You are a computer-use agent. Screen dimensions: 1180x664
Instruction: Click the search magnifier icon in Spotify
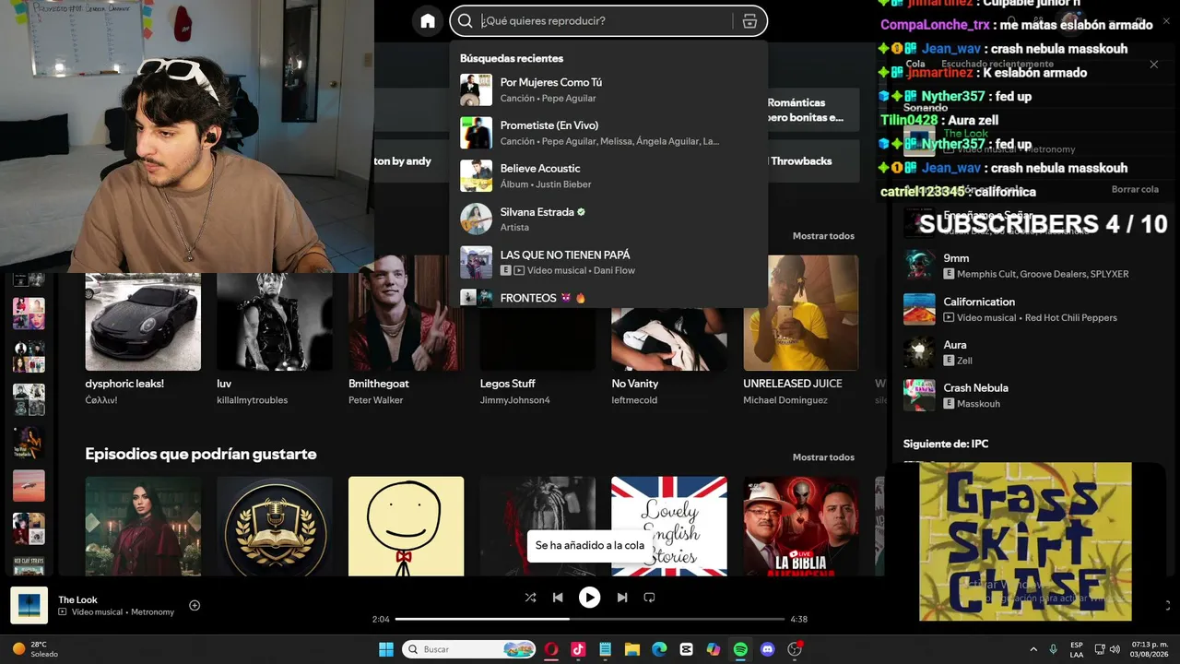point(466,21)
